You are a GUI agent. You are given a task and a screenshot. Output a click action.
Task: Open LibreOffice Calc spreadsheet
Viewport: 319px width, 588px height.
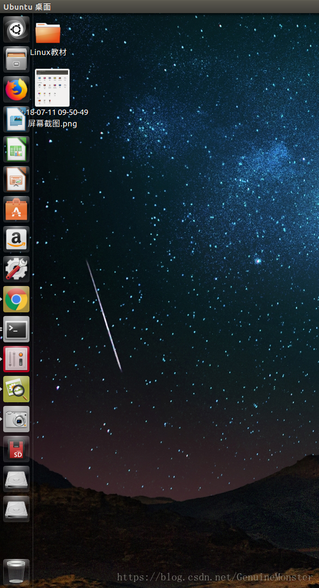[x=16, y=149]
